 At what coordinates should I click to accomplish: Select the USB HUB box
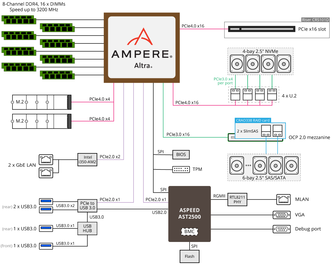(87, 228)
